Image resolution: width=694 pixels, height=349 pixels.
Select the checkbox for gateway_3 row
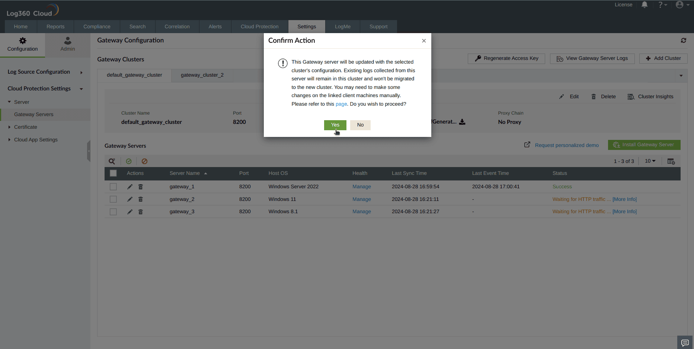click(x=113, y=211)
